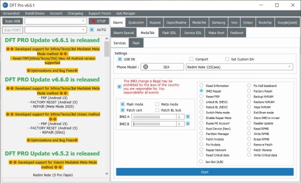
Task: Open the Support Forum menu
Action: tap(100, 13)
